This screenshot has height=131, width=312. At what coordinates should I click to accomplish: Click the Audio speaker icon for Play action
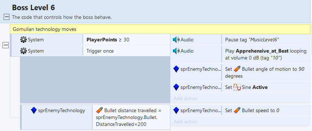tap(176, 51)
